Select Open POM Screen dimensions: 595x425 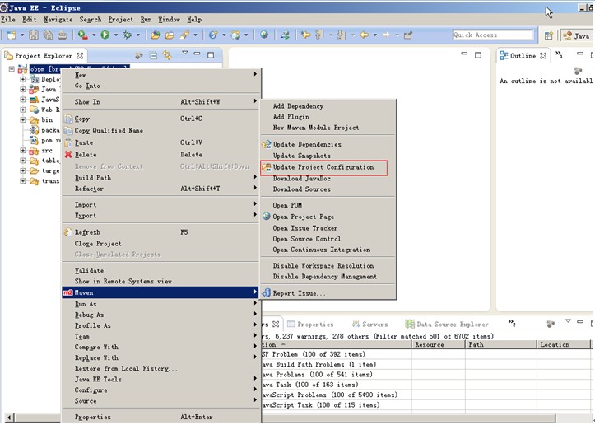coord(287,205)
